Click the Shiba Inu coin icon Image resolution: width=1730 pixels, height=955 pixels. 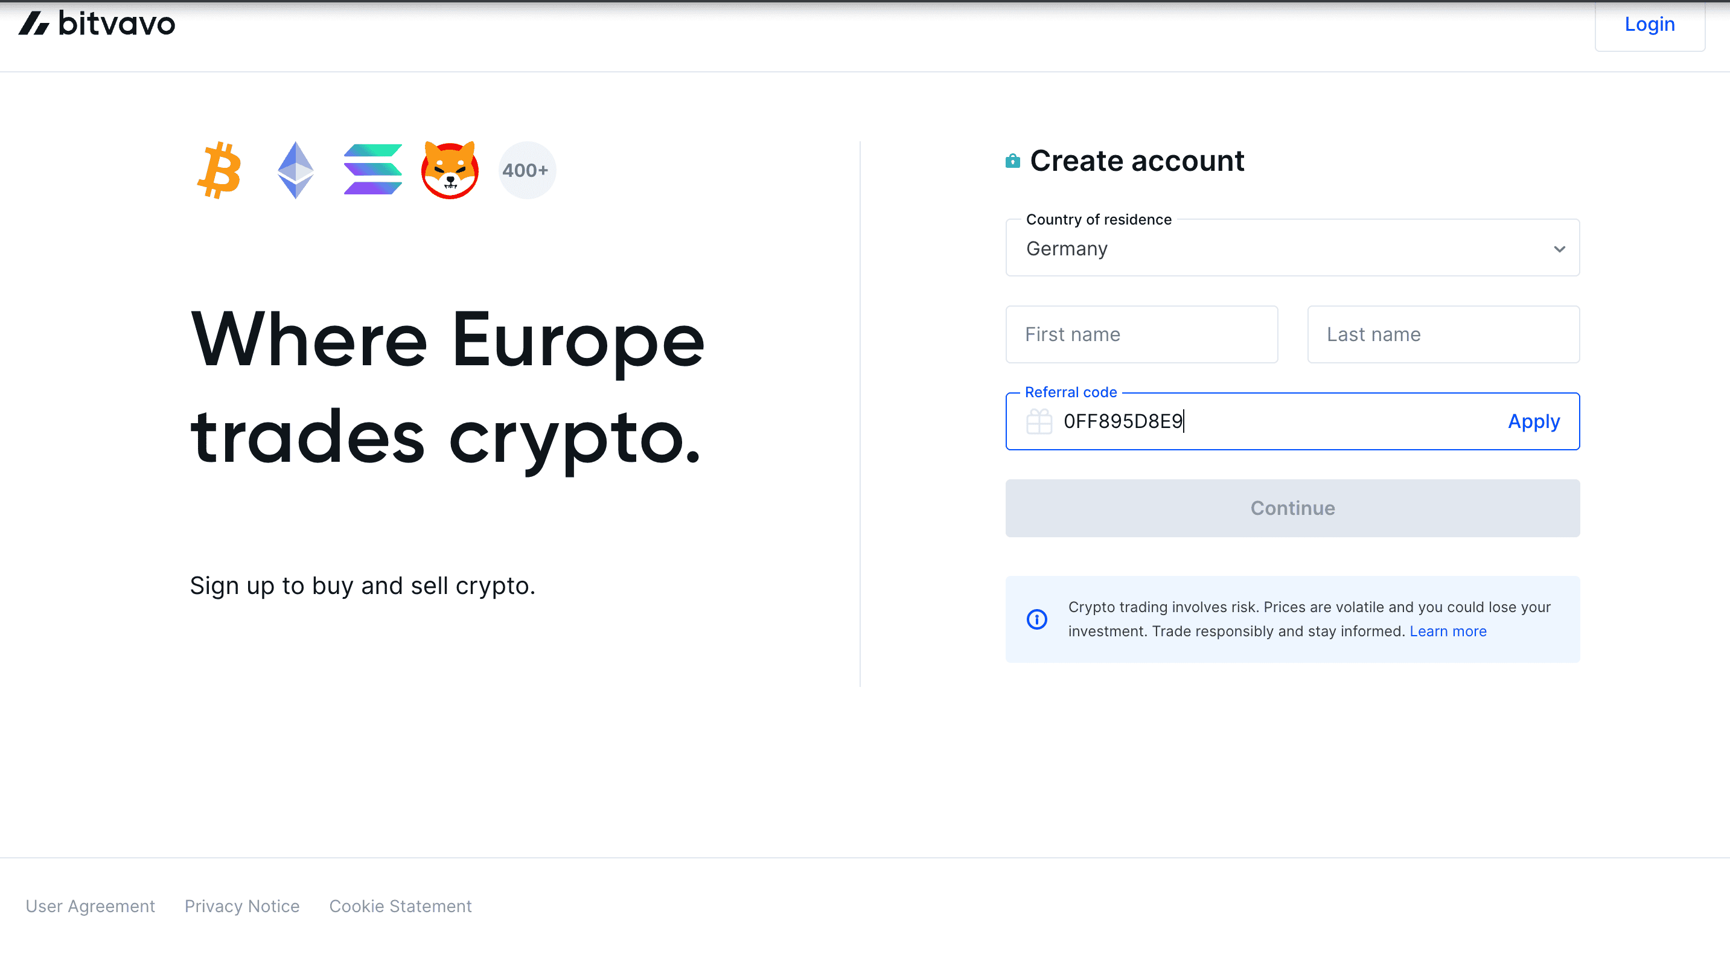coord(450,170)
